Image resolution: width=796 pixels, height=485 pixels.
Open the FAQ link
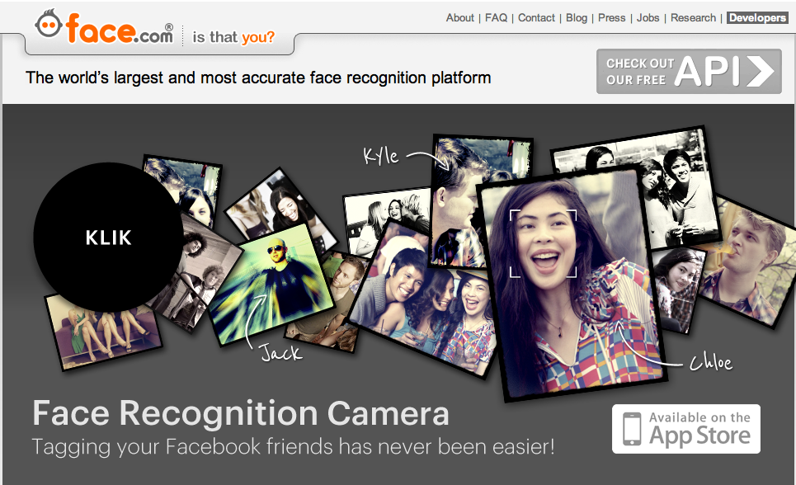(496, 17)
